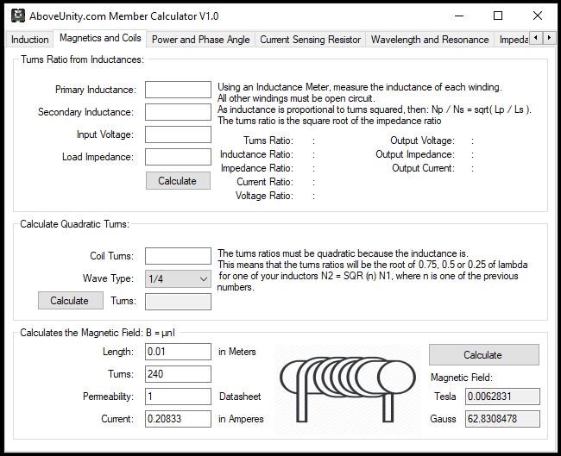Switch to Power and Phase Angle tab
The image size is (561, 456).
click(x=201, y=40)
